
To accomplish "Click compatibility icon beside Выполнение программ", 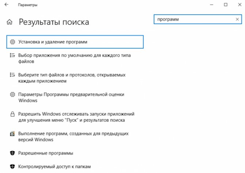I will coord(12,134).
